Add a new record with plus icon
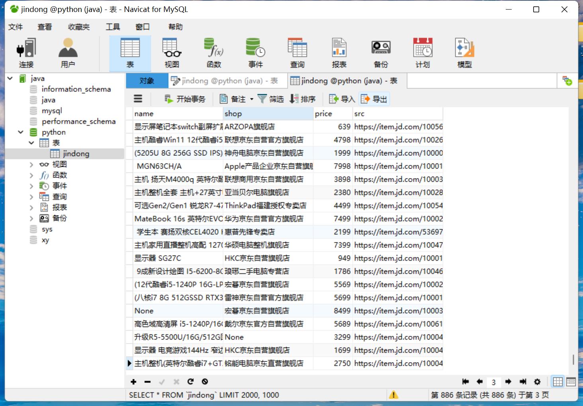Screen dimensions: 583x406 pos(133,382)
